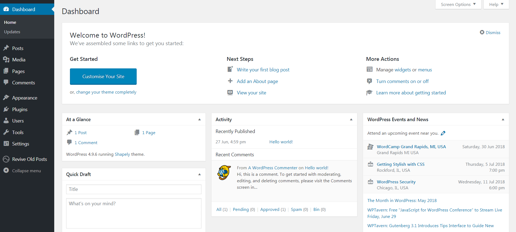Image resolution: width=516 pixels, height=232 pixels.
Task: Collapse the Activity widget
Action: coord(351,119)
